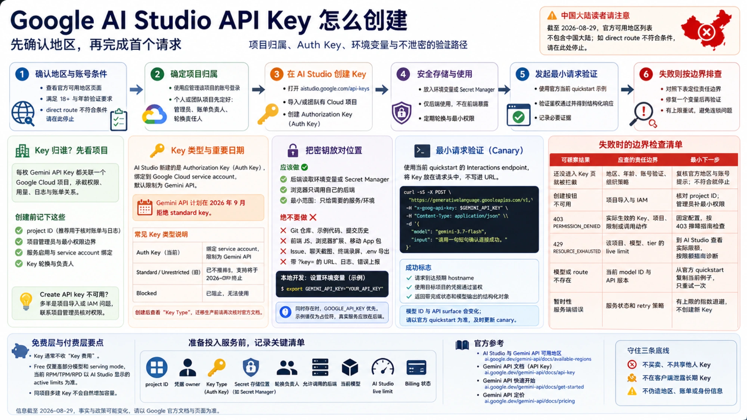
Task: Click the 轮换负责人 people icon
Action: pyautogui.click(x=287, y=368)
